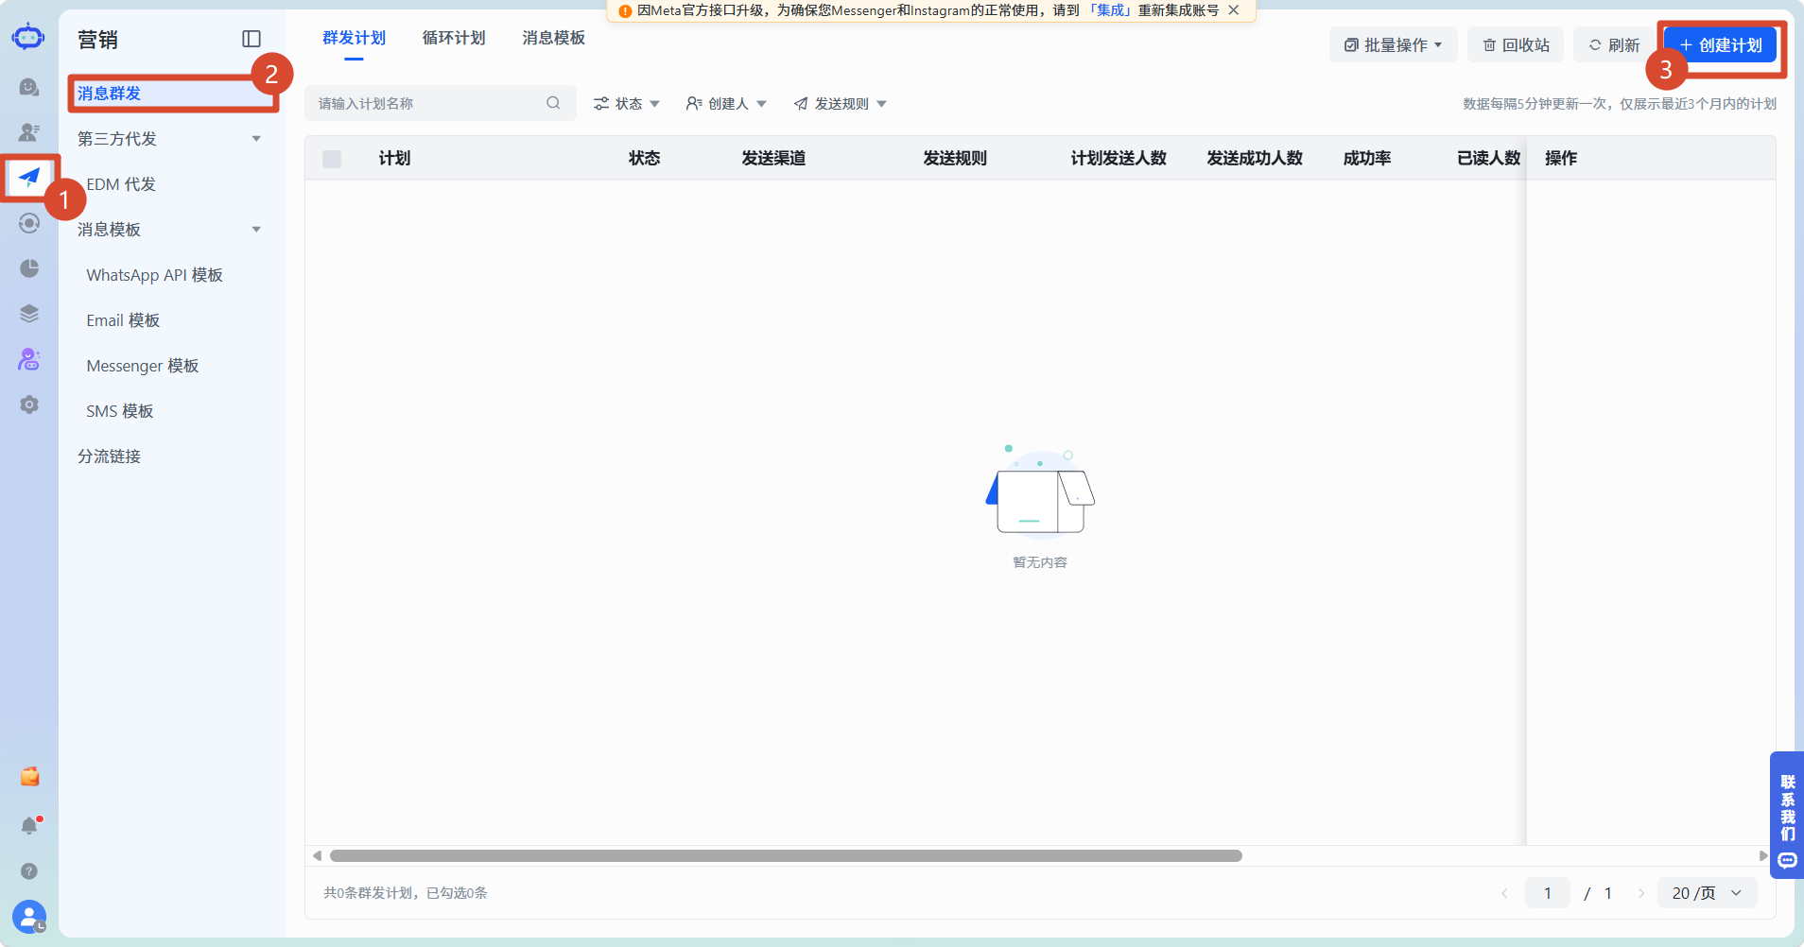Open the stacked layers icon in sidebar
Screen dimensions: 1804x947
29,314
